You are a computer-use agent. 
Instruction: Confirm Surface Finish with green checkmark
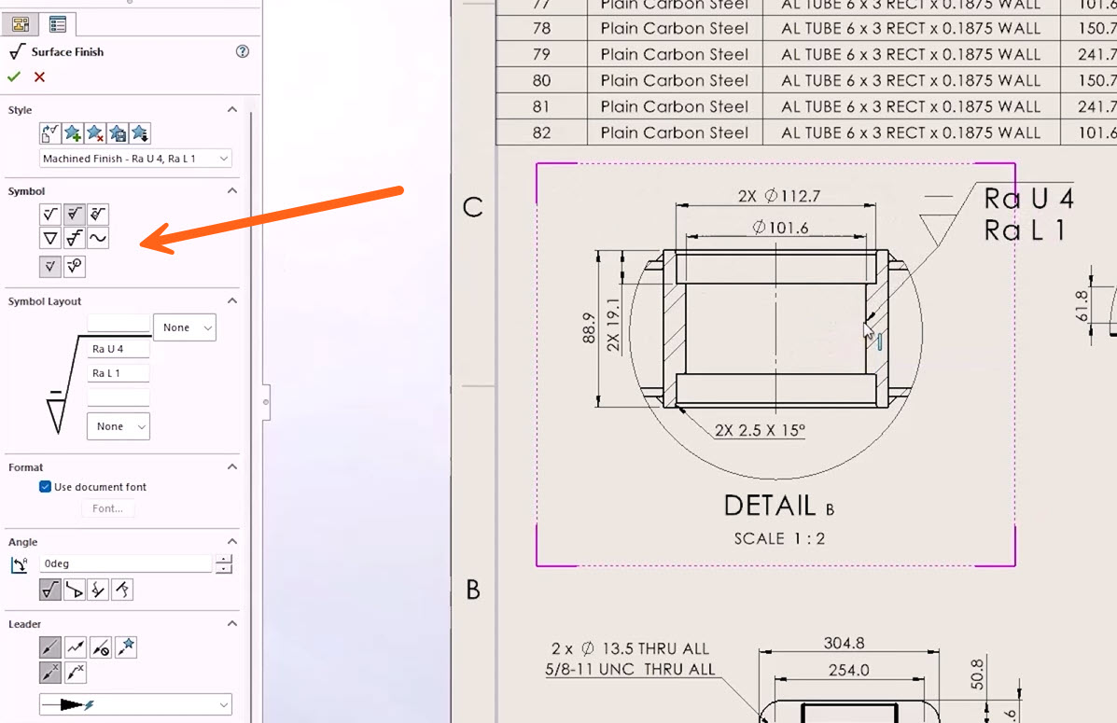pyautogui.click(x=13, y=76)
